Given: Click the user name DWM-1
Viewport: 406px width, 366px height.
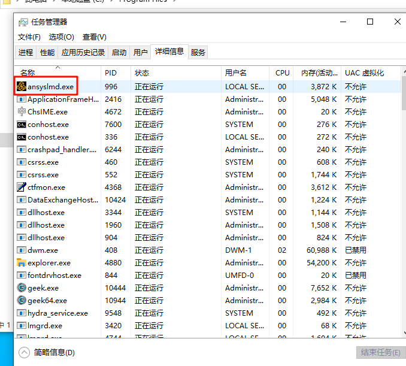Looking at the screenshot, I should [x=238, y=250].
